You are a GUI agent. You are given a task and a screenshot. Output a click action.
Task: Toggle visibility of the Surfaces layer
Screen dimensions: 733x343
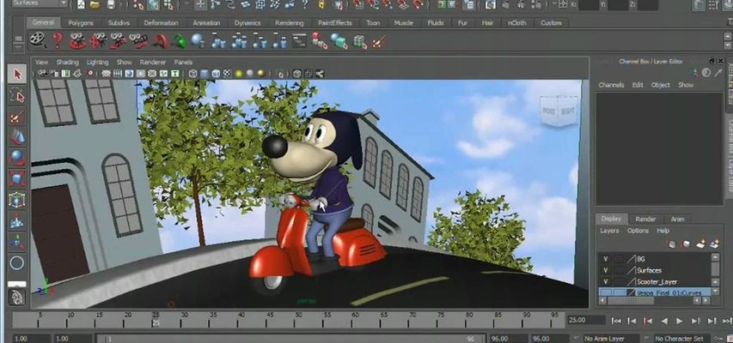click(605, 270)
